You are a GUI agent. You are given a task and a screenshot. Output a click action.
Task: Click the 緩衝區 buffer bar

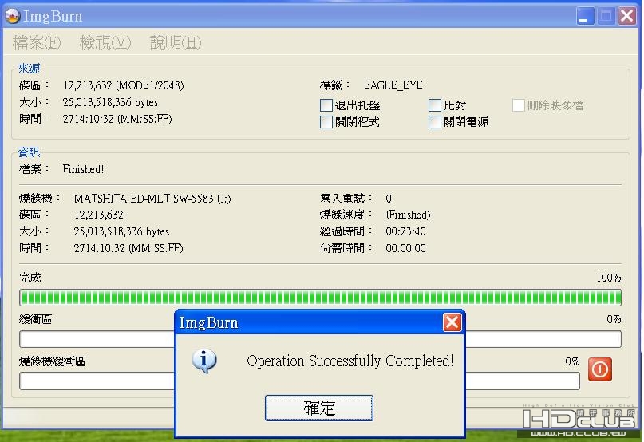click(x=320, y=339)
